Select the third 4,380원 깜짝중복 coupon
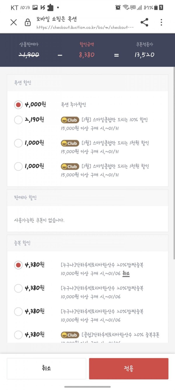Viewport: 175px width, 390px height. [18, 311]
